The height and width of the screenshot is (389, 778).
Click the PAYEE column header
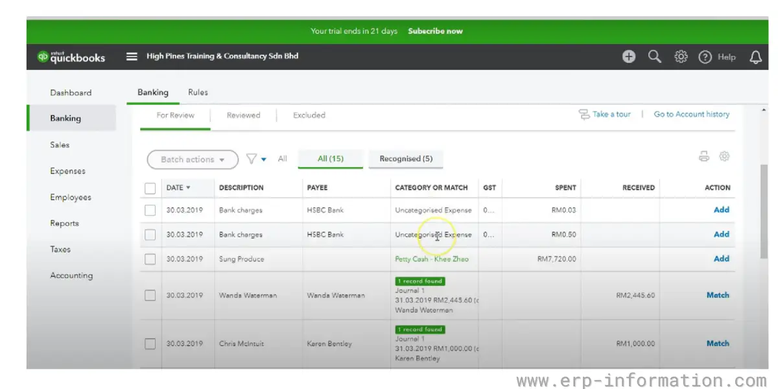317,187
